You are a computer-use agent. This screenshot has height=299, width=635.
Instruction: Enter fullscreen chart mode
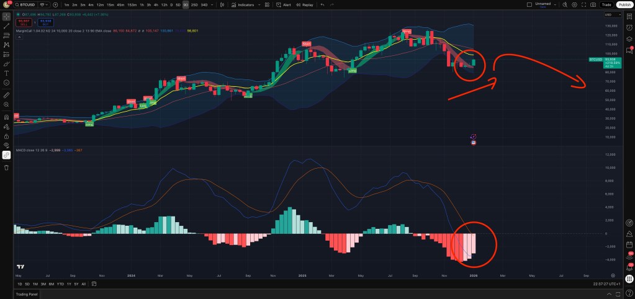(582, 4)
